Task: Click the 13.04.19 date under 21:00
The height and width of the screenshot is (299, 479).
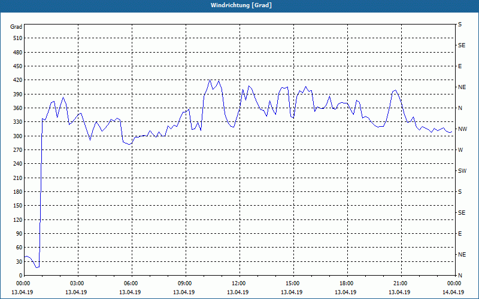Action: (399, 292)
